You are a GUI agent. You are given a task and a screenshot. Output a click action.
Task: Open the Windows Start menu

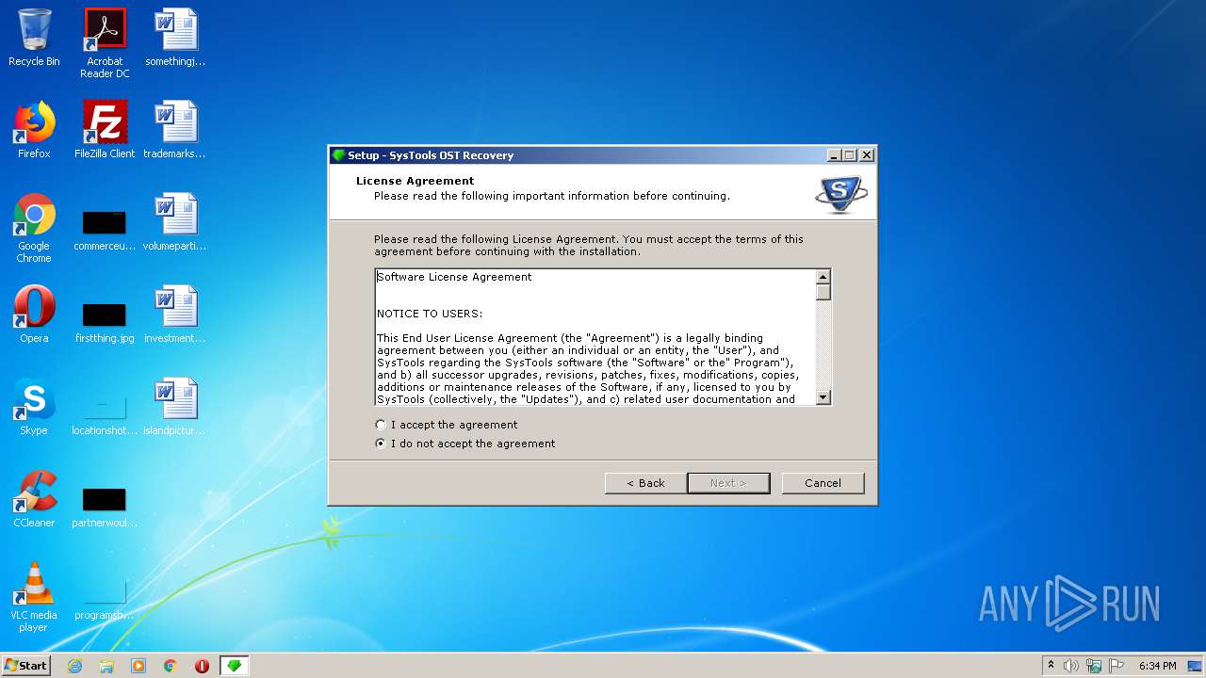point(25,666)
